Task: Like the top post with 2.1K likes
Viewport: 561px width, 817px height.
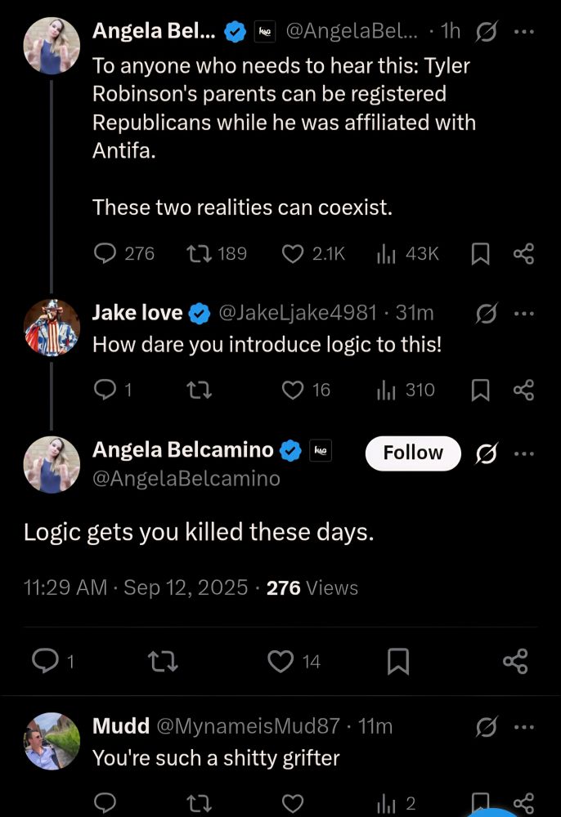Action: click(293, 254)
